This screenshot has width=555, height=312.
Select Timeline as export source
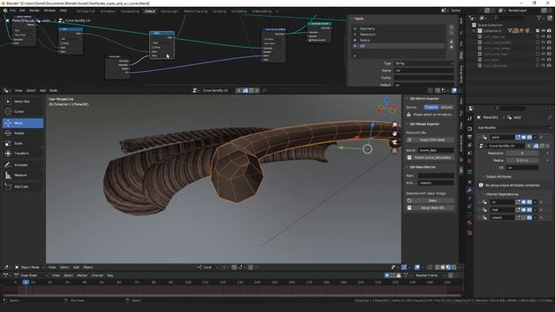(x=431, y=107)
